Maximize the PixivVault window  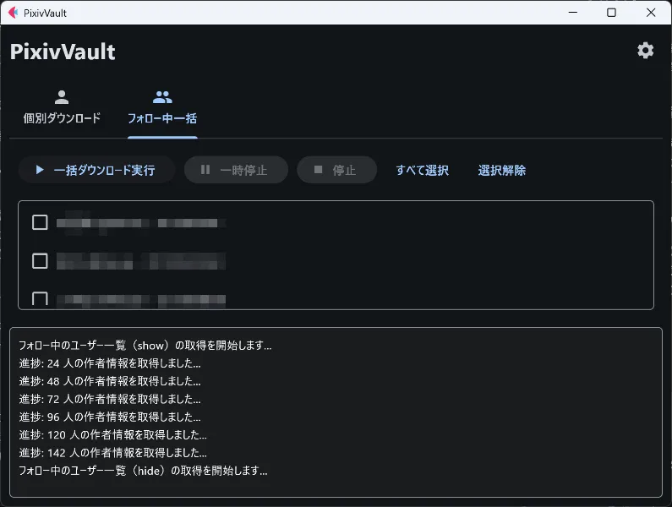[612, 13]
